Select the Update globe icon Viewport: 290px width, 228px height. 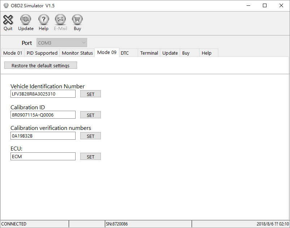tap(25, 22)
